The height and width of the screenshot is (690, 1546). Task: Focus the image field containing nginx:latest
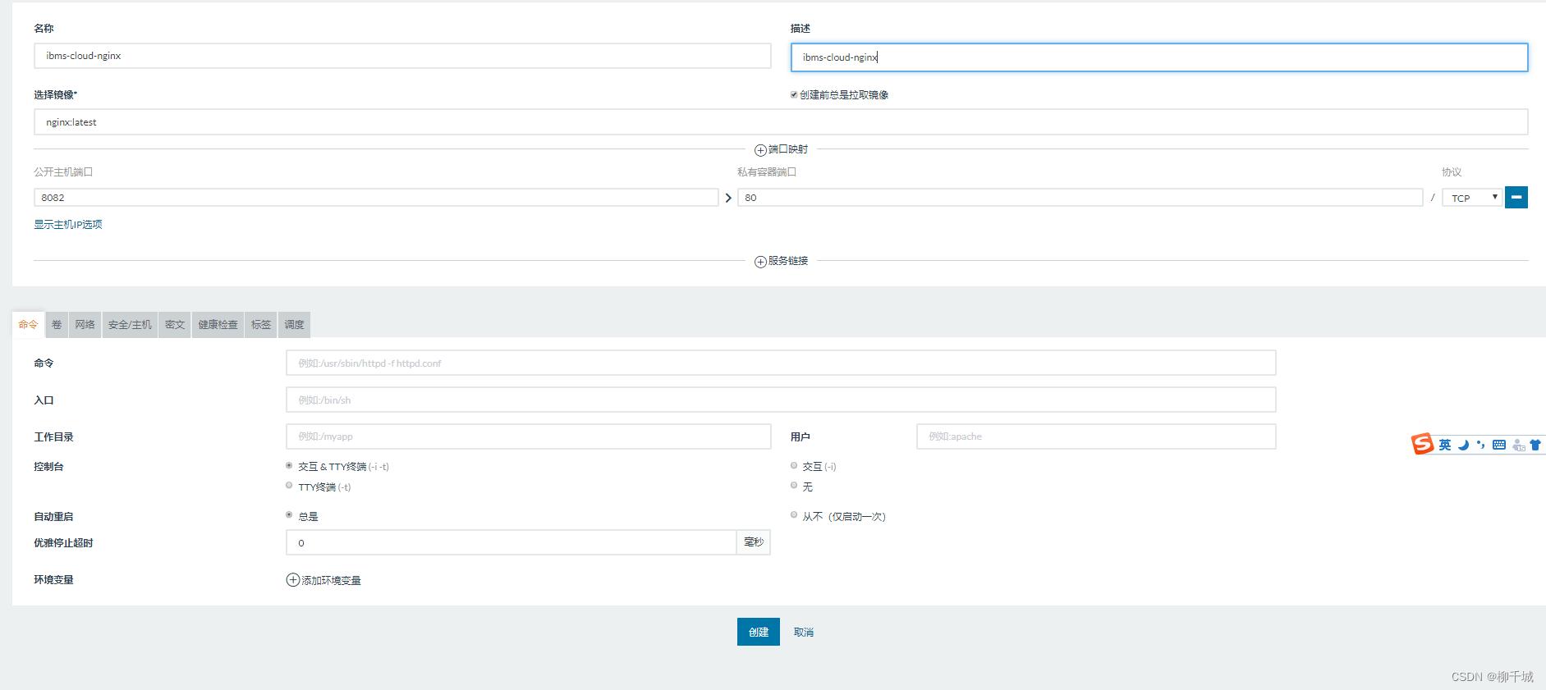pyautogui.click(x=780, y=122)
